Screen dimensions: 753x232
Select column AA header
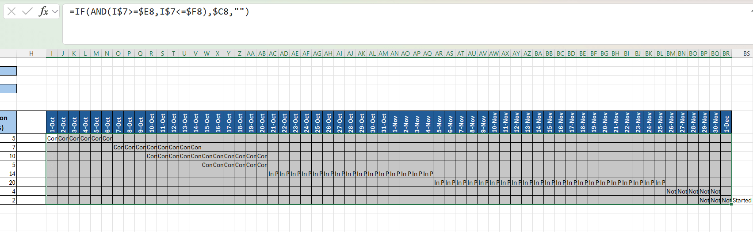pos(251,53)
